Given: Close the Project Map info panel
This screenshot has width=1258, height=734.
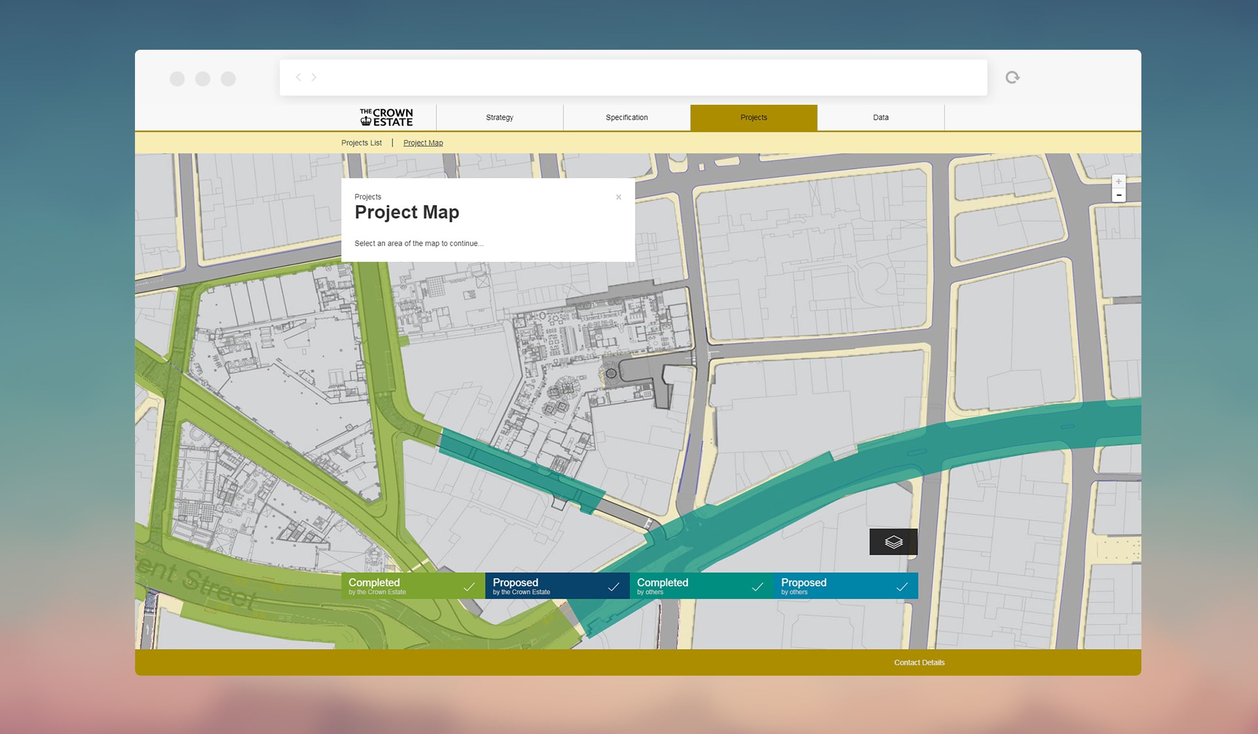Looking at the screenshot, I should [x=618, y=197].
